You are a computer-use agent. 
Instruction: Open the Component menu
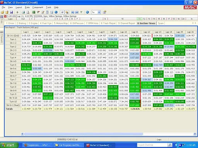[38, 7]
